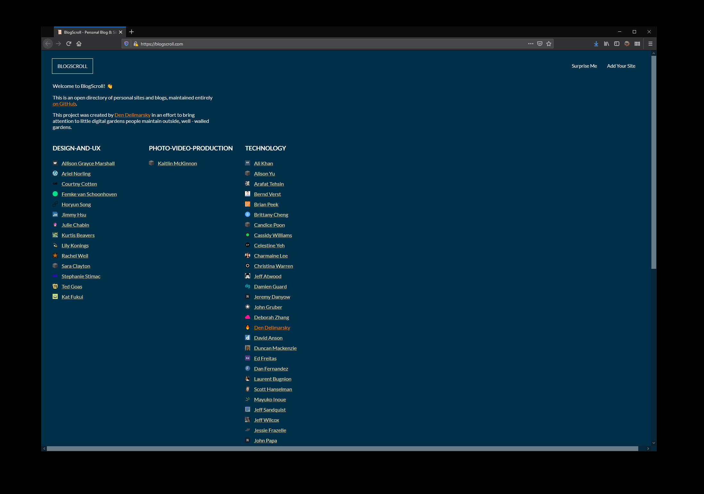This screenshot has height=494, width=704.
Task: Open page actions three-dot menu
Action: point(530,44)
